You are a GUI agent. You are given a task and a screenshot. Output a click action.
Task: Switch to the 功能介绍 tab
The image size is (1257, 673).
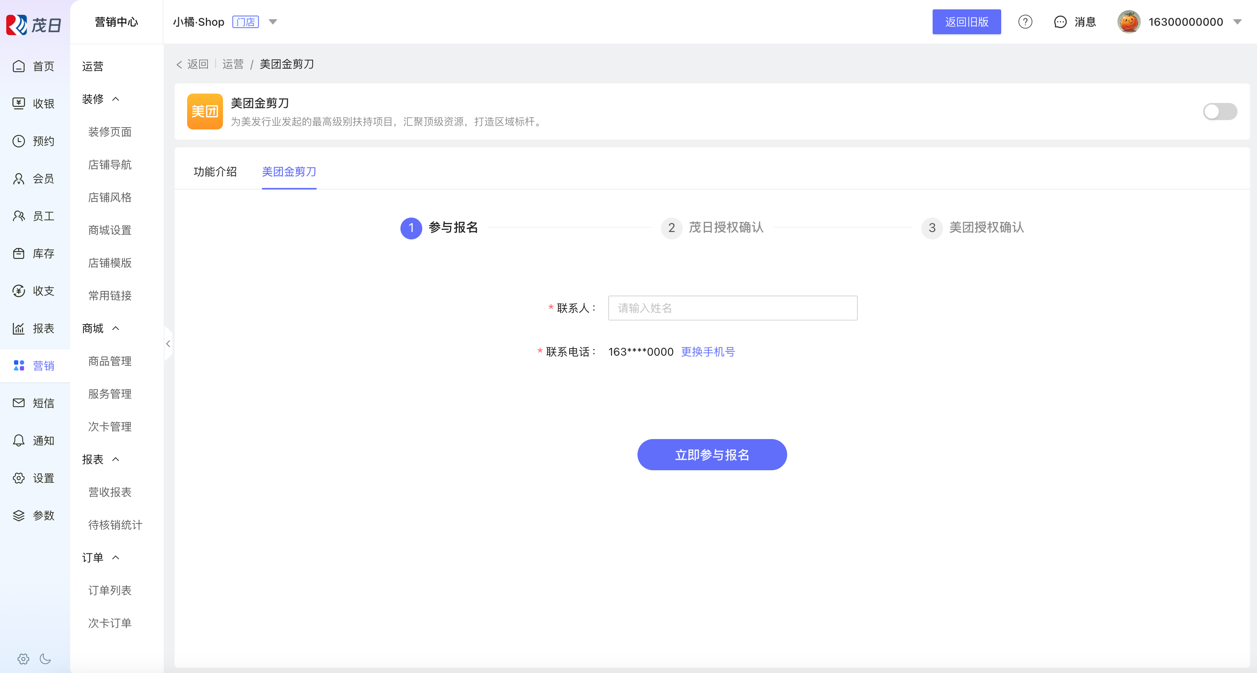coord(215,172)
